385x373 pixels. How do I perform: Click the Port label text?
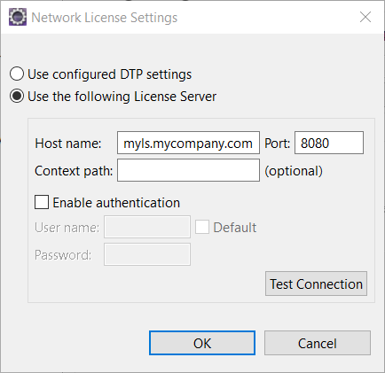pos(277,144)
